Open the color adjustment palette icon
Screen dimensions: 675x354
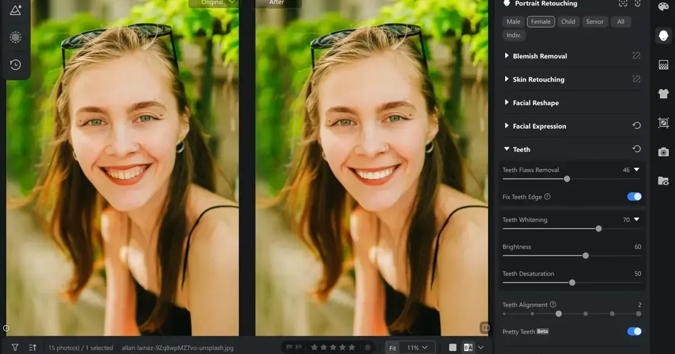coord(663,6)
